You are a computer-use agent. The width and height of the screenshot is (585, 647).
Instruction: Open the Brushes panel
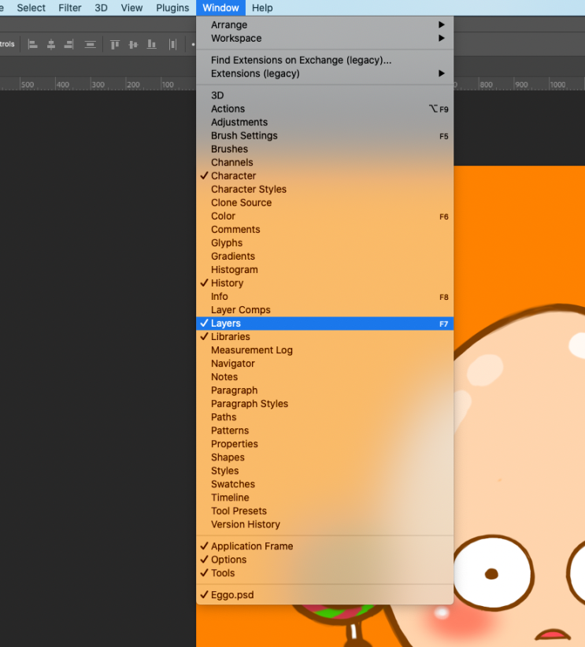pos(324,149)
